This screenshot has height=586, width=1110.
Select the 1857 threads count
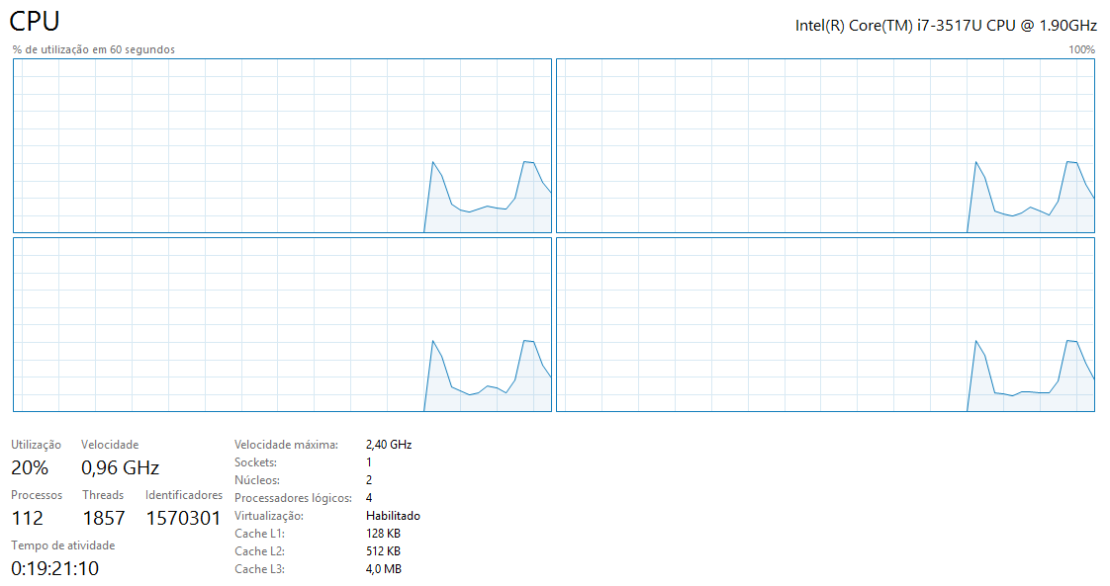(103, 518)
